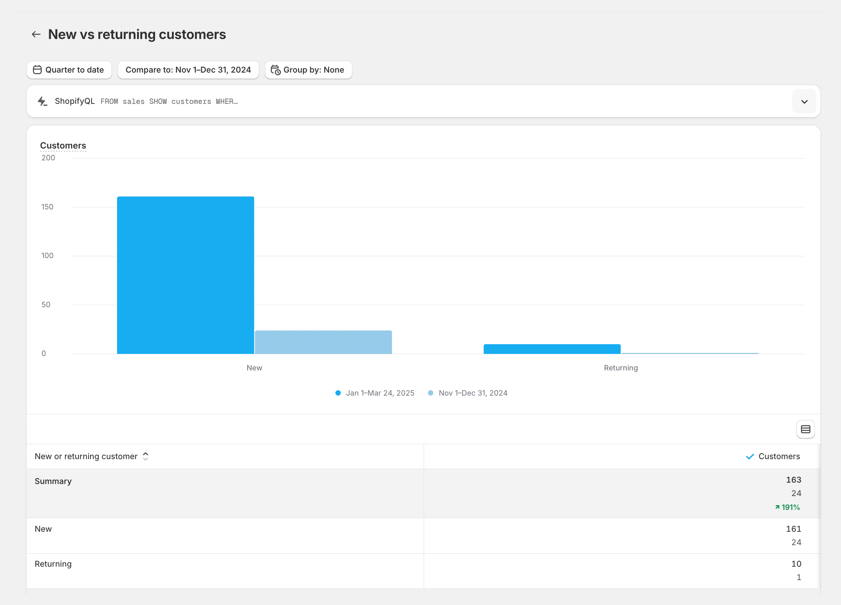The width and height of the screenshot is (841, 605).
Task: Click the green 191% increase arrow
Action: click(777, 507)
